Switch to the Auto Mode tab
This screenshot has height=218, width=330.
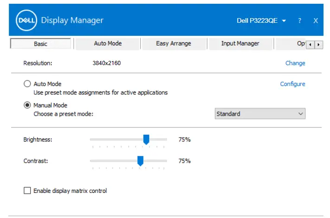108,43
